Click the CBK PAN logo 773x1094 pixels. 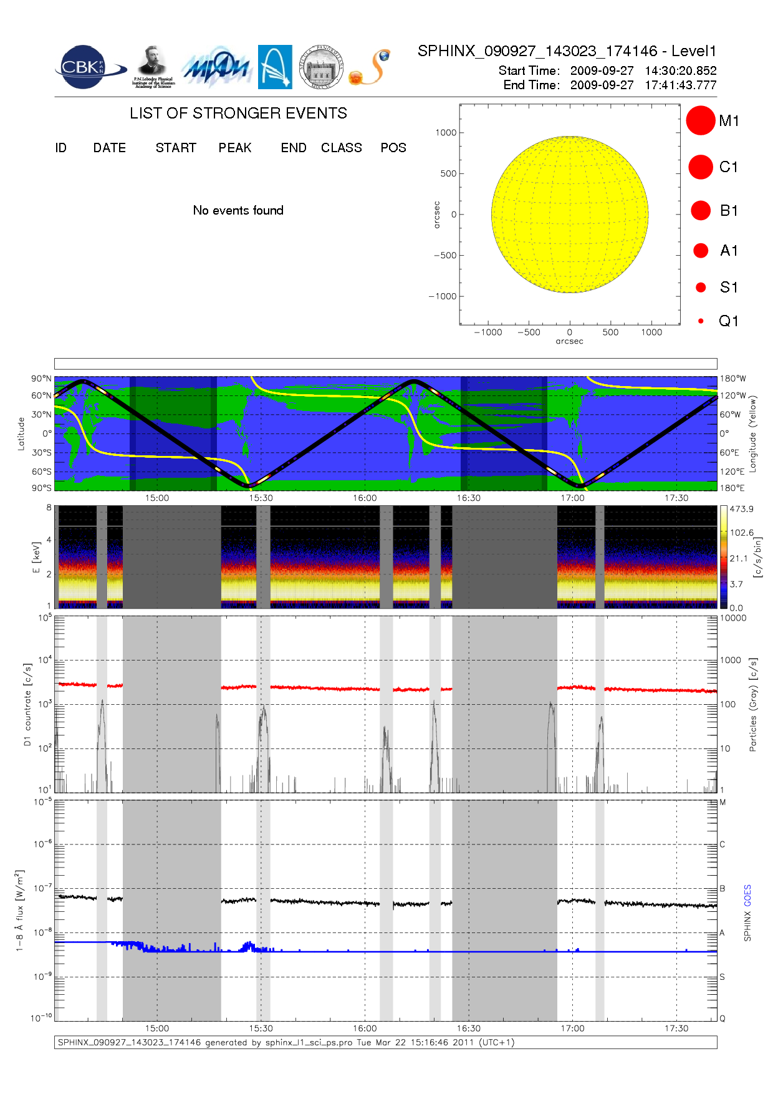pos(87,67)
